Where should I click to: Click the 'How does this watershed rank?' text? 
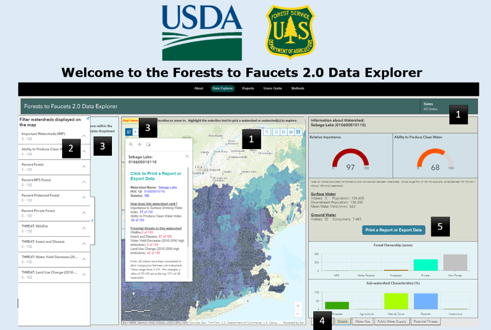pyautogui.click(x=154, y=203)
